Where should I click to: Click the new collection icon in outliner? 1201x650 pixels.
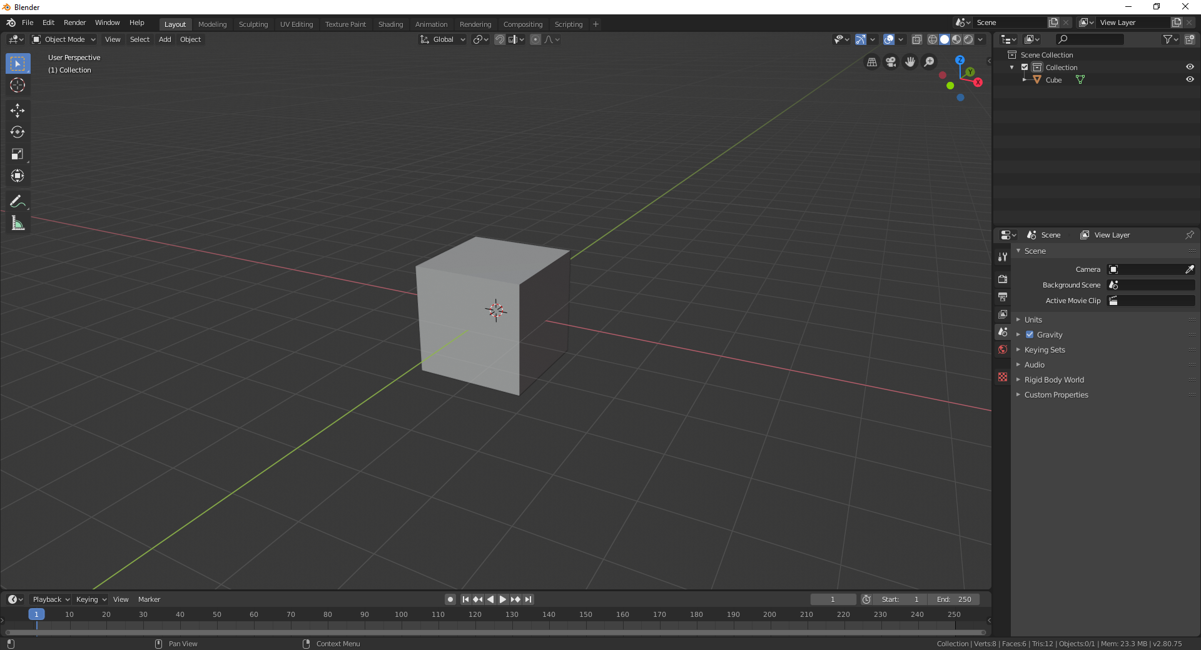[1189, 39]
